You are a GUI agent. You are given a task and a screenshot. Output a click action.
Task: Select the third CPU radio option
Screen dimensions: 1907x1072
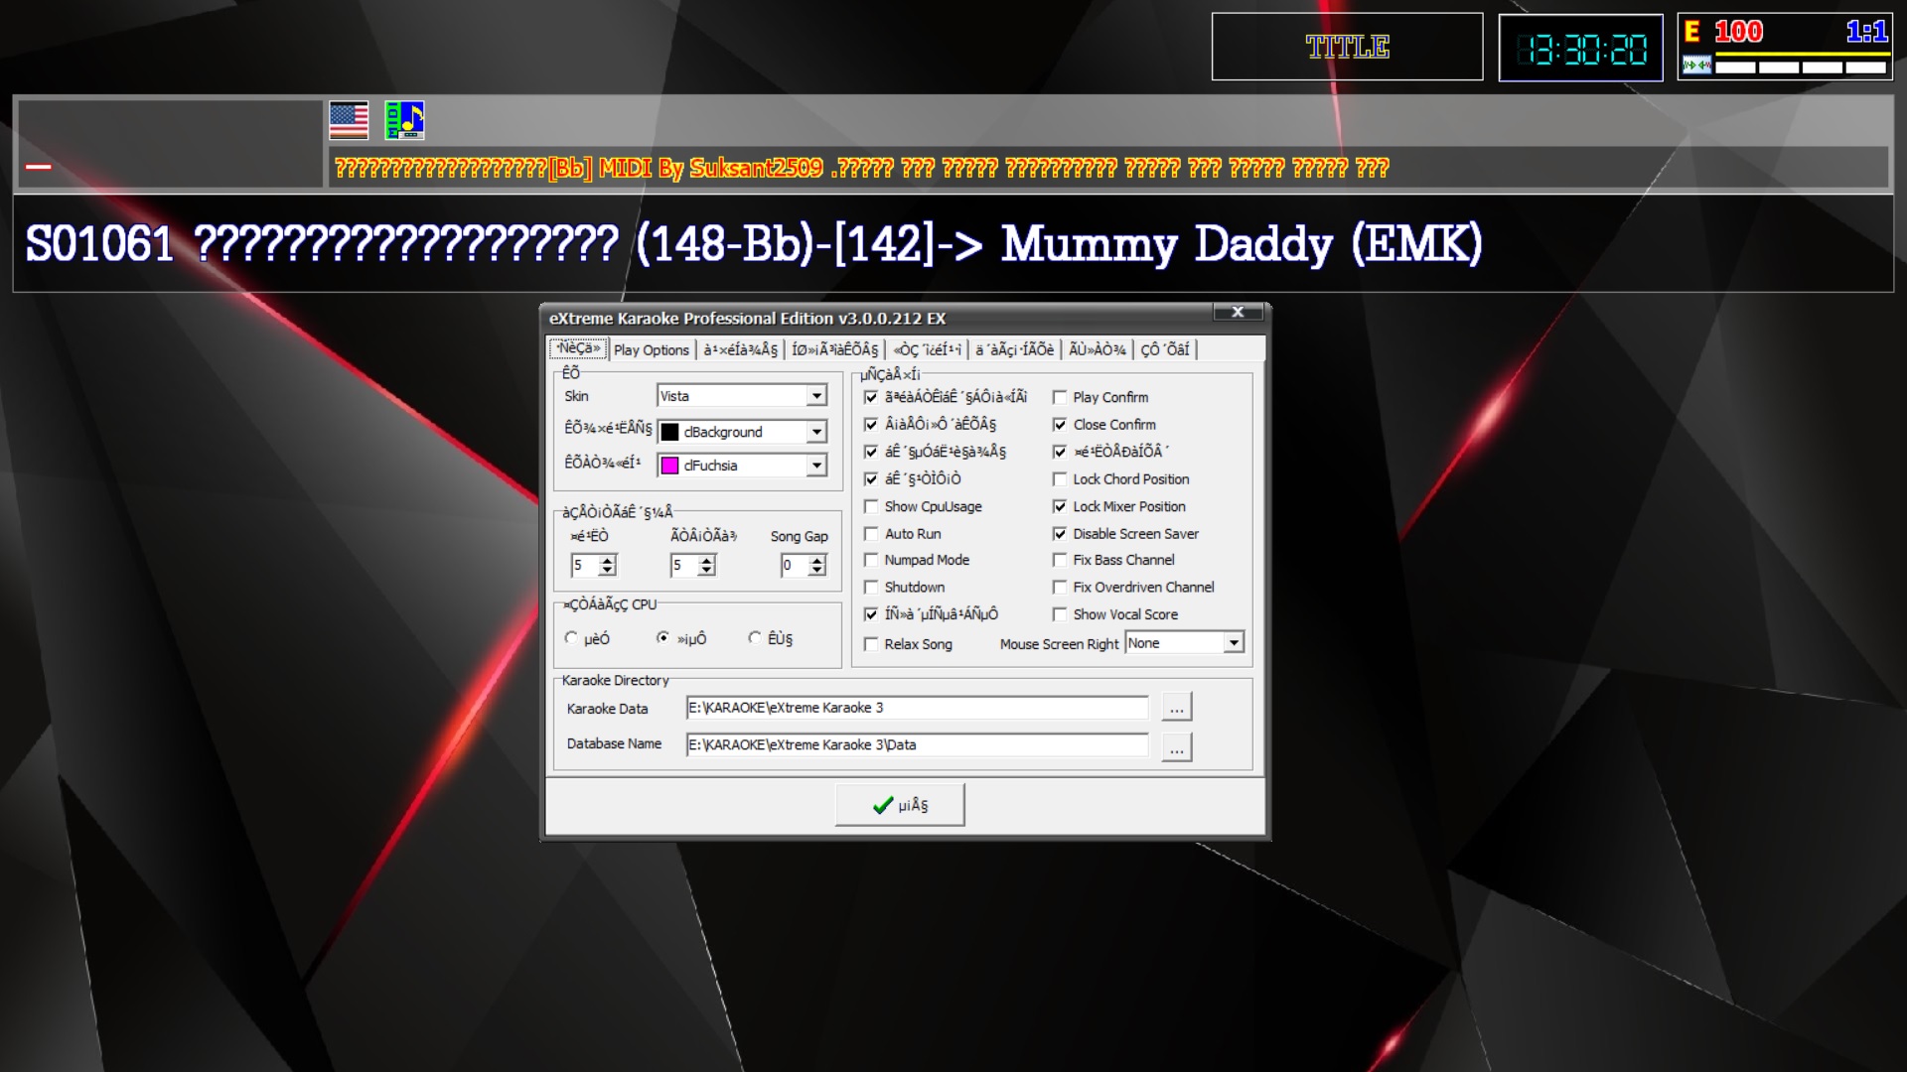(x=755, y=638)
